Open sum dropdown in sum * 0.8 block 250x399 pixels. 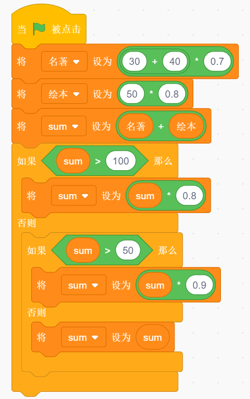[73, 196]
